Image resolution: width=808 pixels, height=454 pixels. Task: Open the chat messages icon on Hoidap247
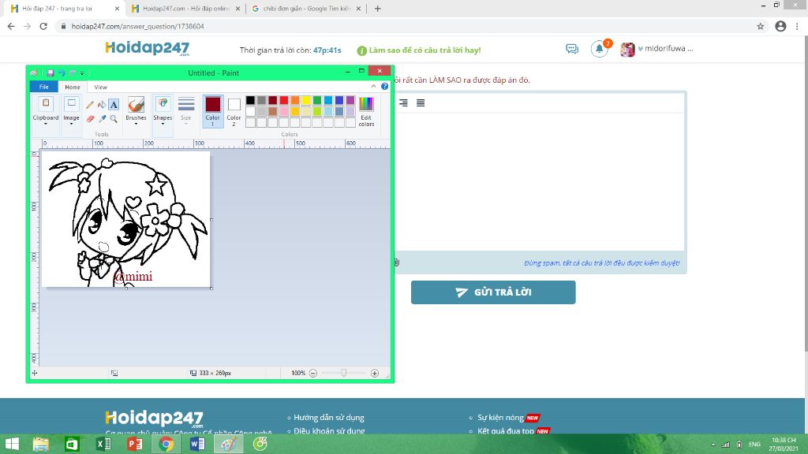[x=572, y=49]
